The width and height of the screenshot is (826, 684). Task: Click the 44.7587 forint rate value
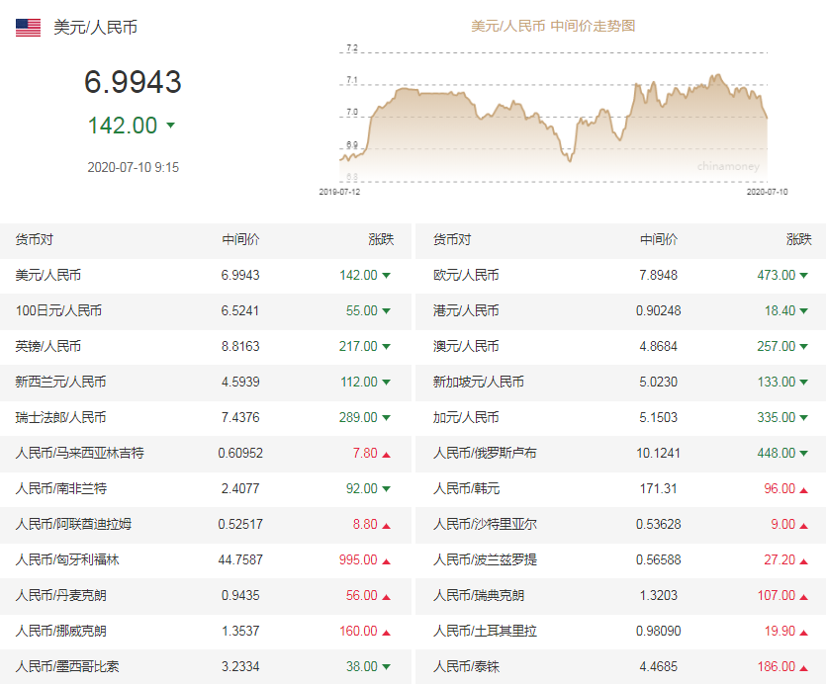point(240,559)
